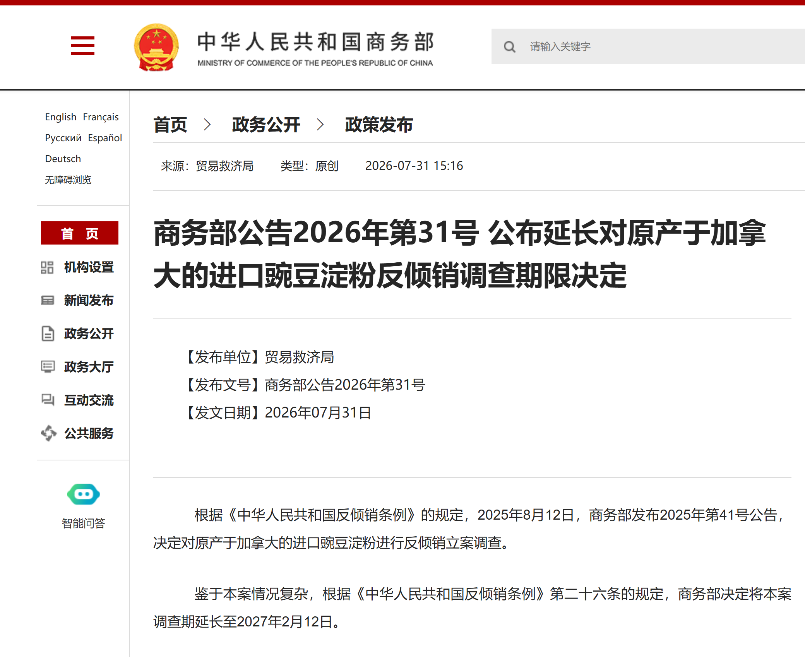The height and width of the screenshot is (657, 805).
Task: Open 互动交流 sidebar menu item
Action: point(89,400)
